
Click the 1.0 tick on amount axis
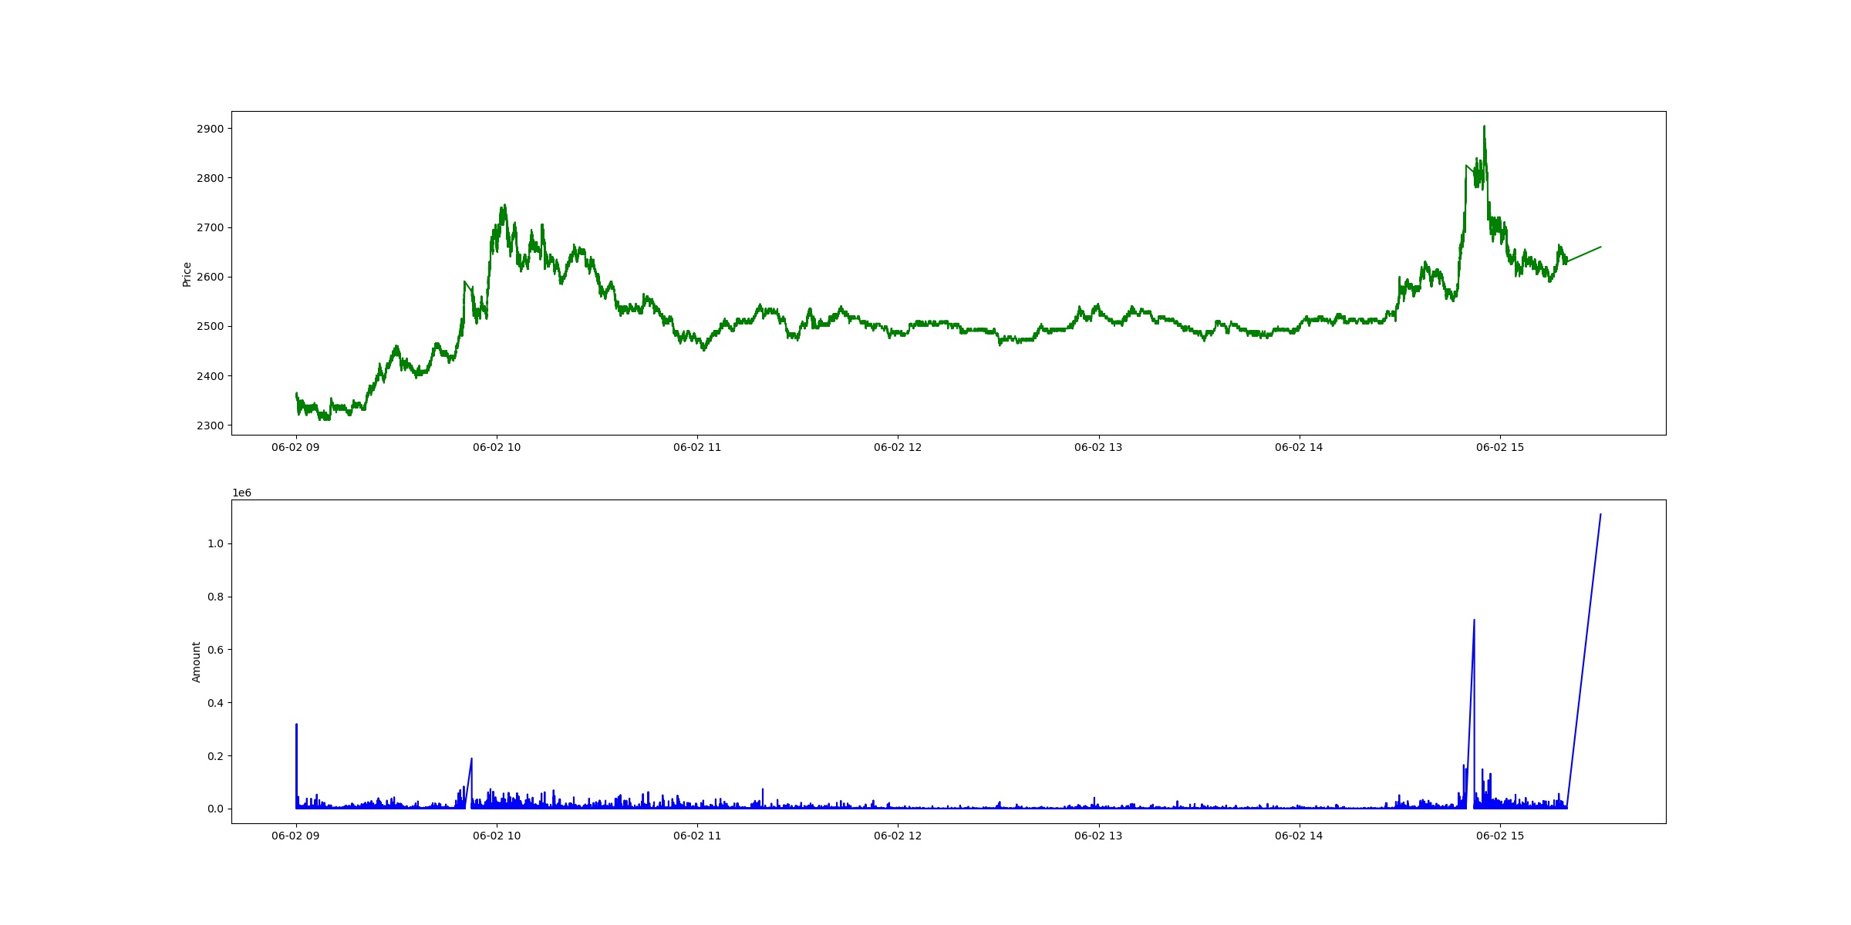[215, 543]
